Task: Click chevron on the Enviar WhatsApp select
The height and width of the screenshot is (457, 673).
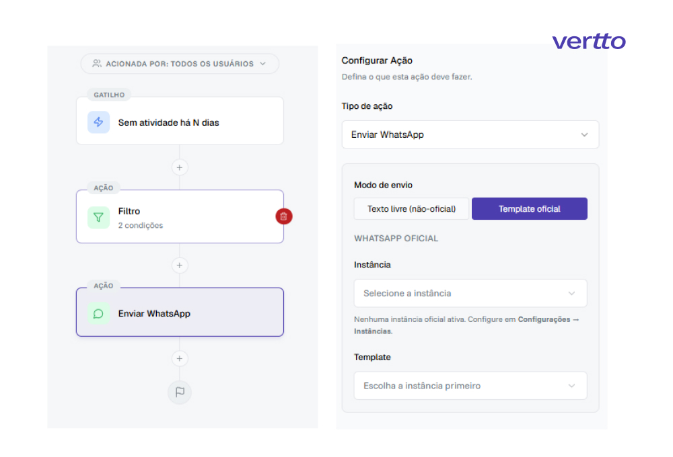Action: [584, 134]
